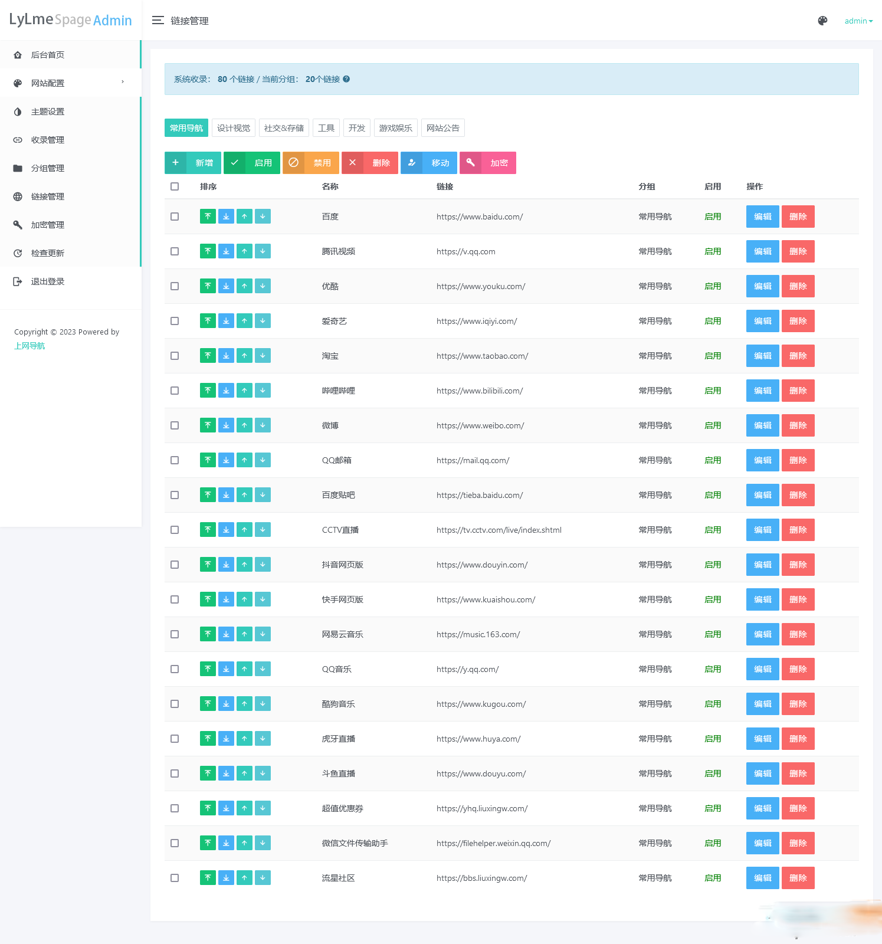The width and height of the screenshot is (882, 944).
Task: Move 百度 row to top
Action: (x=208, y=217)
